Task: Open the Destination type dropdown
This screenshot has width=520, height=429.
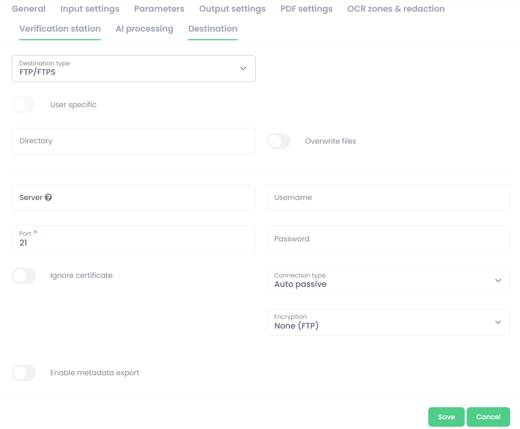Action: (133, 68)
